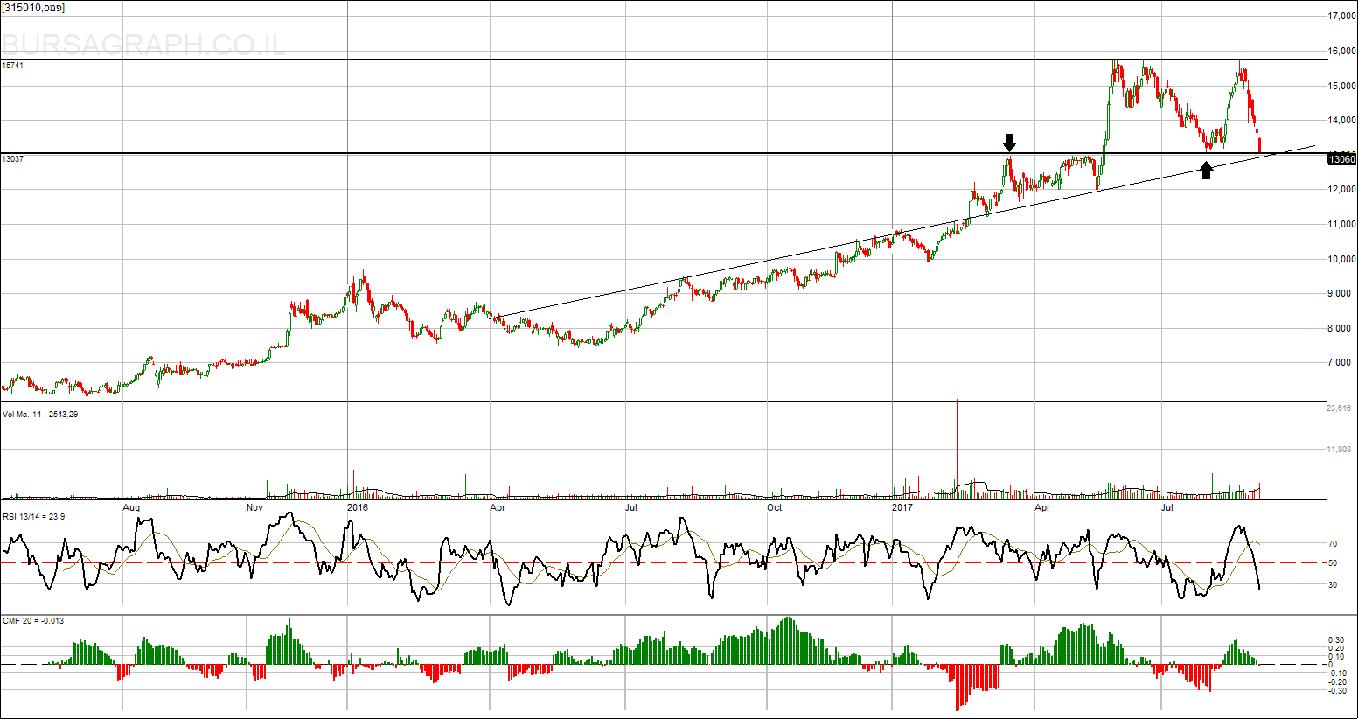
Task: Click the 10,000 price axis label
Action: pos(1341,259)
